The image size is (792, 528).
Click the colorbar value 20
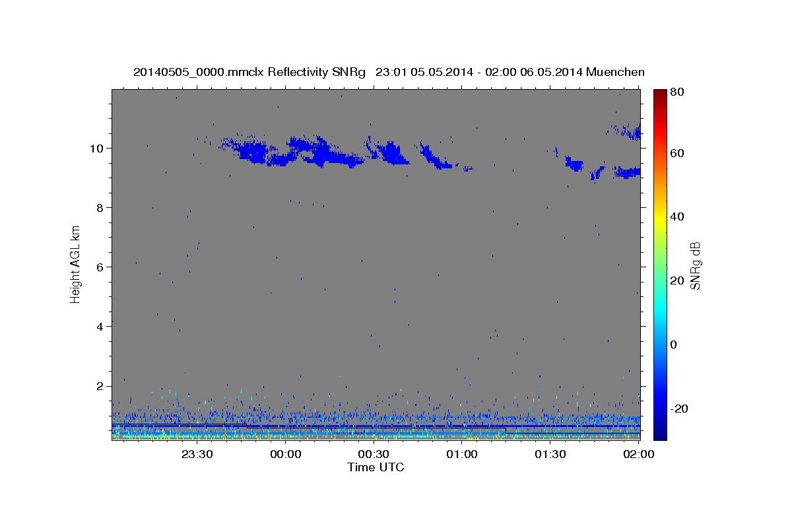678,280
